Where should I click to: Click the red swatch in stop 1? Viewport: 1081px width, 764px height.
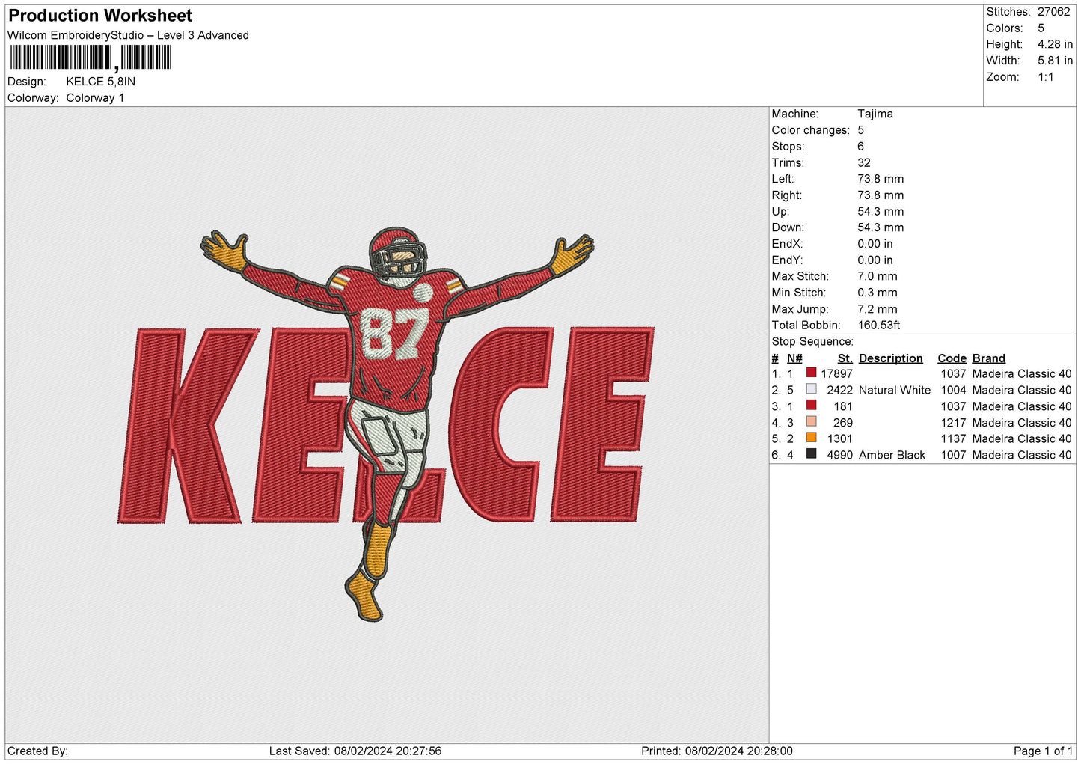(x=811, y=373)
